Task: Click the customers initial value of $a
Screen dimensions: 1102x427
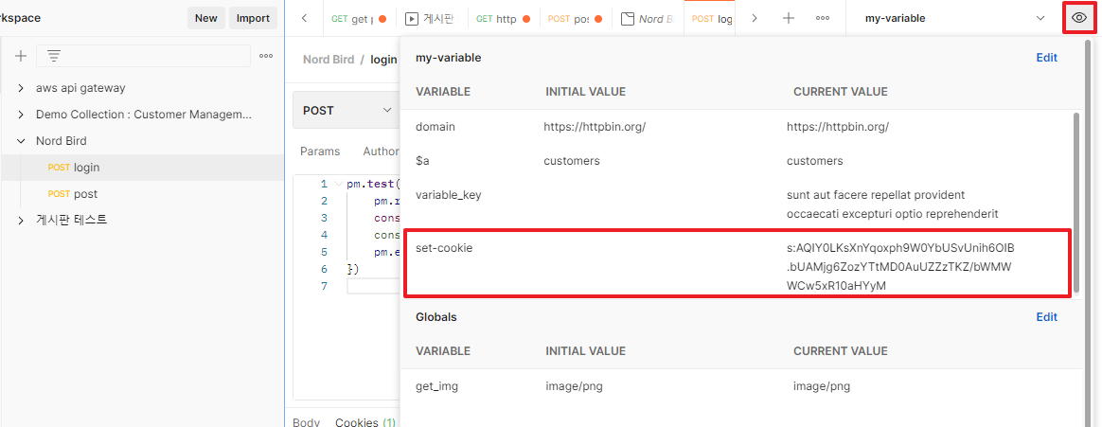Action: click(572, 161)
